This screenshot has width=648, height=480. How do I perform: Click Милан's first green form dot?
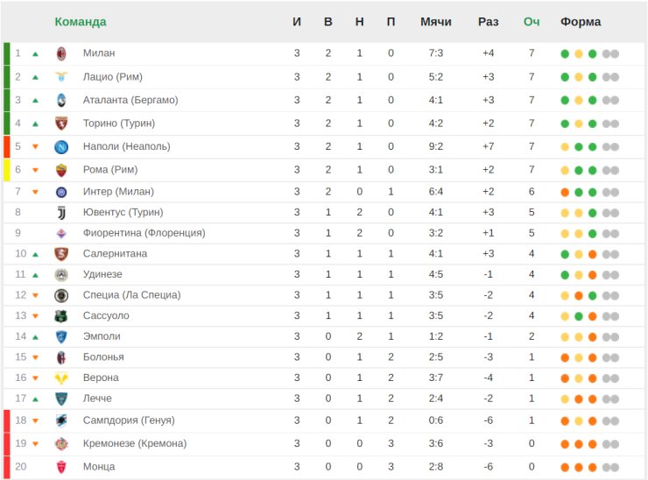click(x=565, y=53)
